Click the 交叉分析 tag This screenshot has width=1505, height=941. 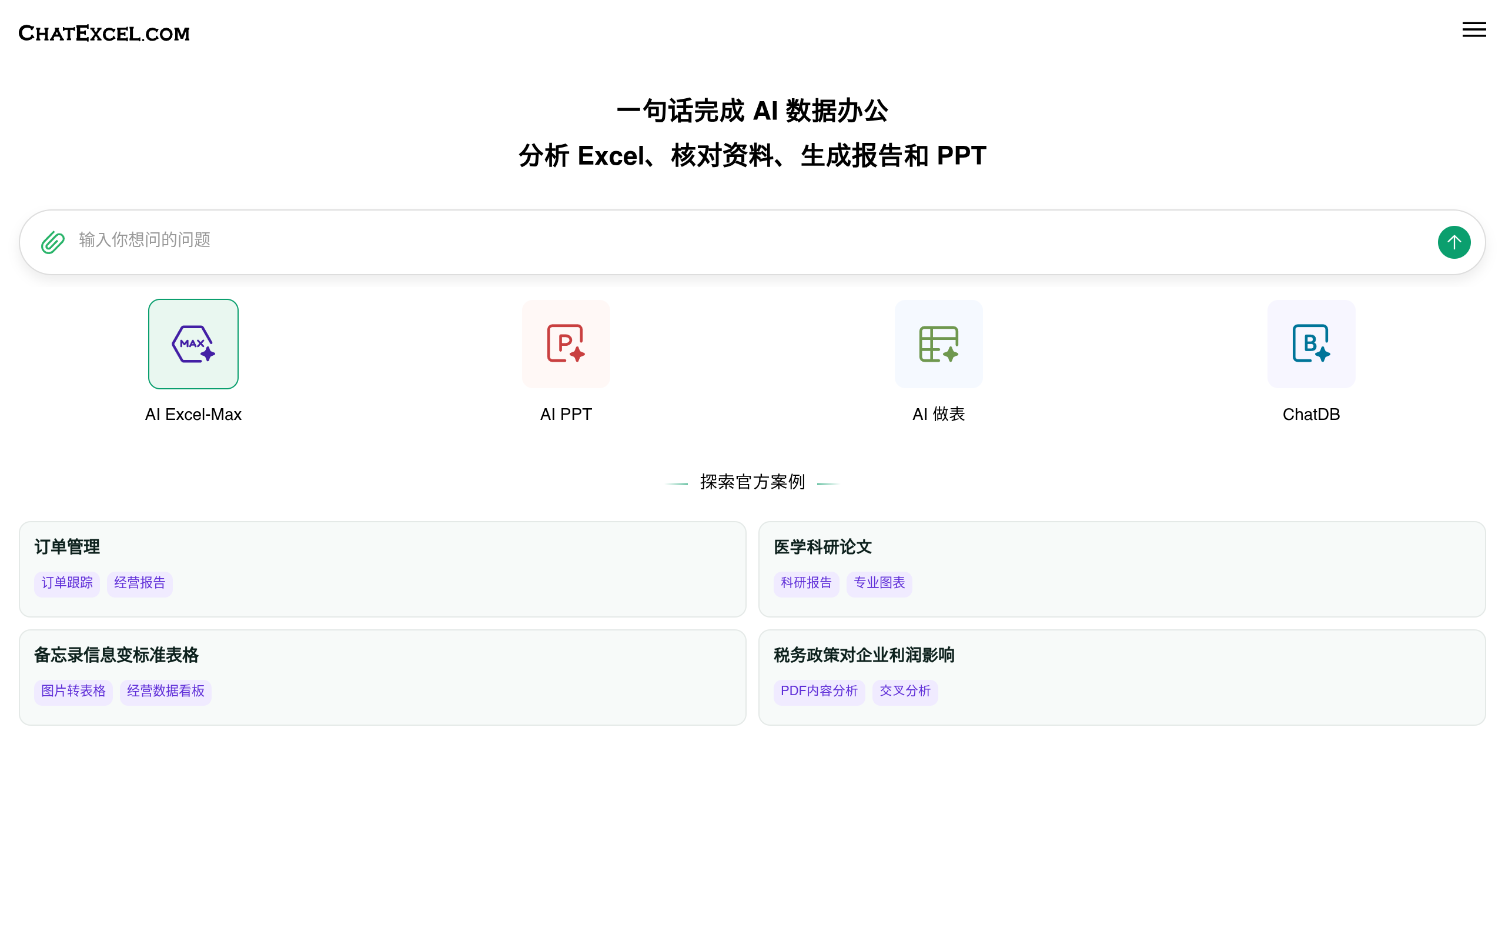click(x=905, y=692)
